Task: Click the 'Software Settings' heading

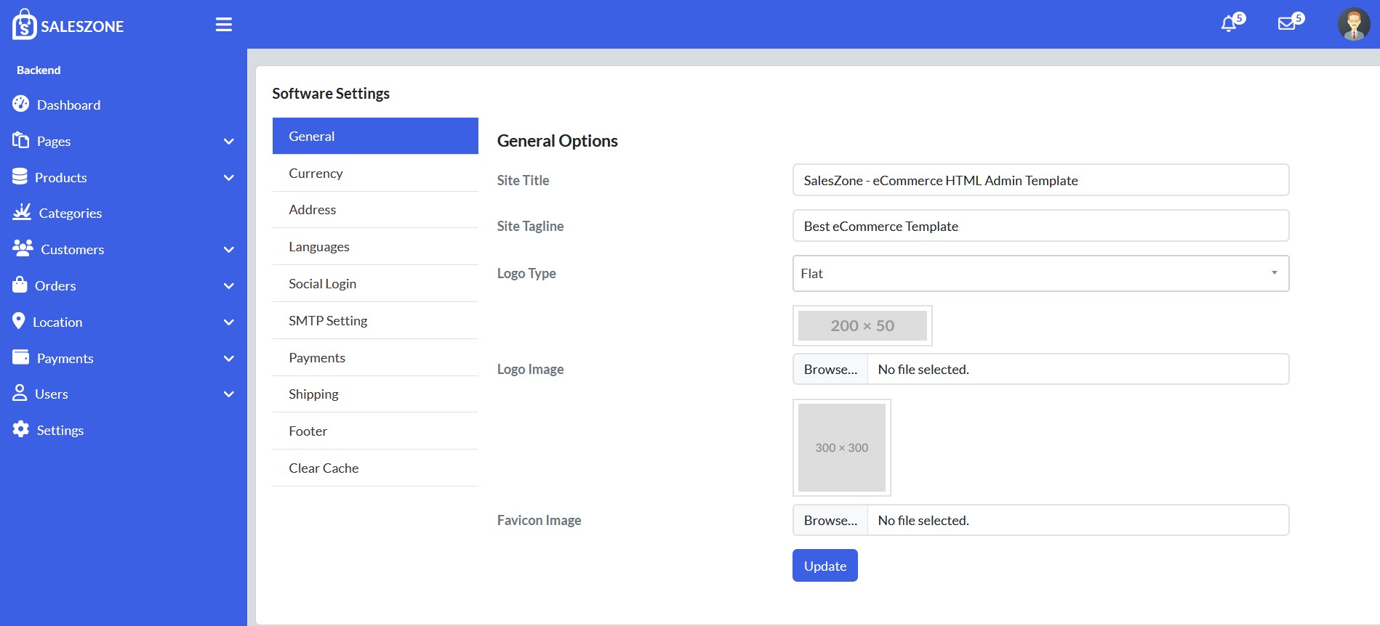Action: [x=331, y=94]
